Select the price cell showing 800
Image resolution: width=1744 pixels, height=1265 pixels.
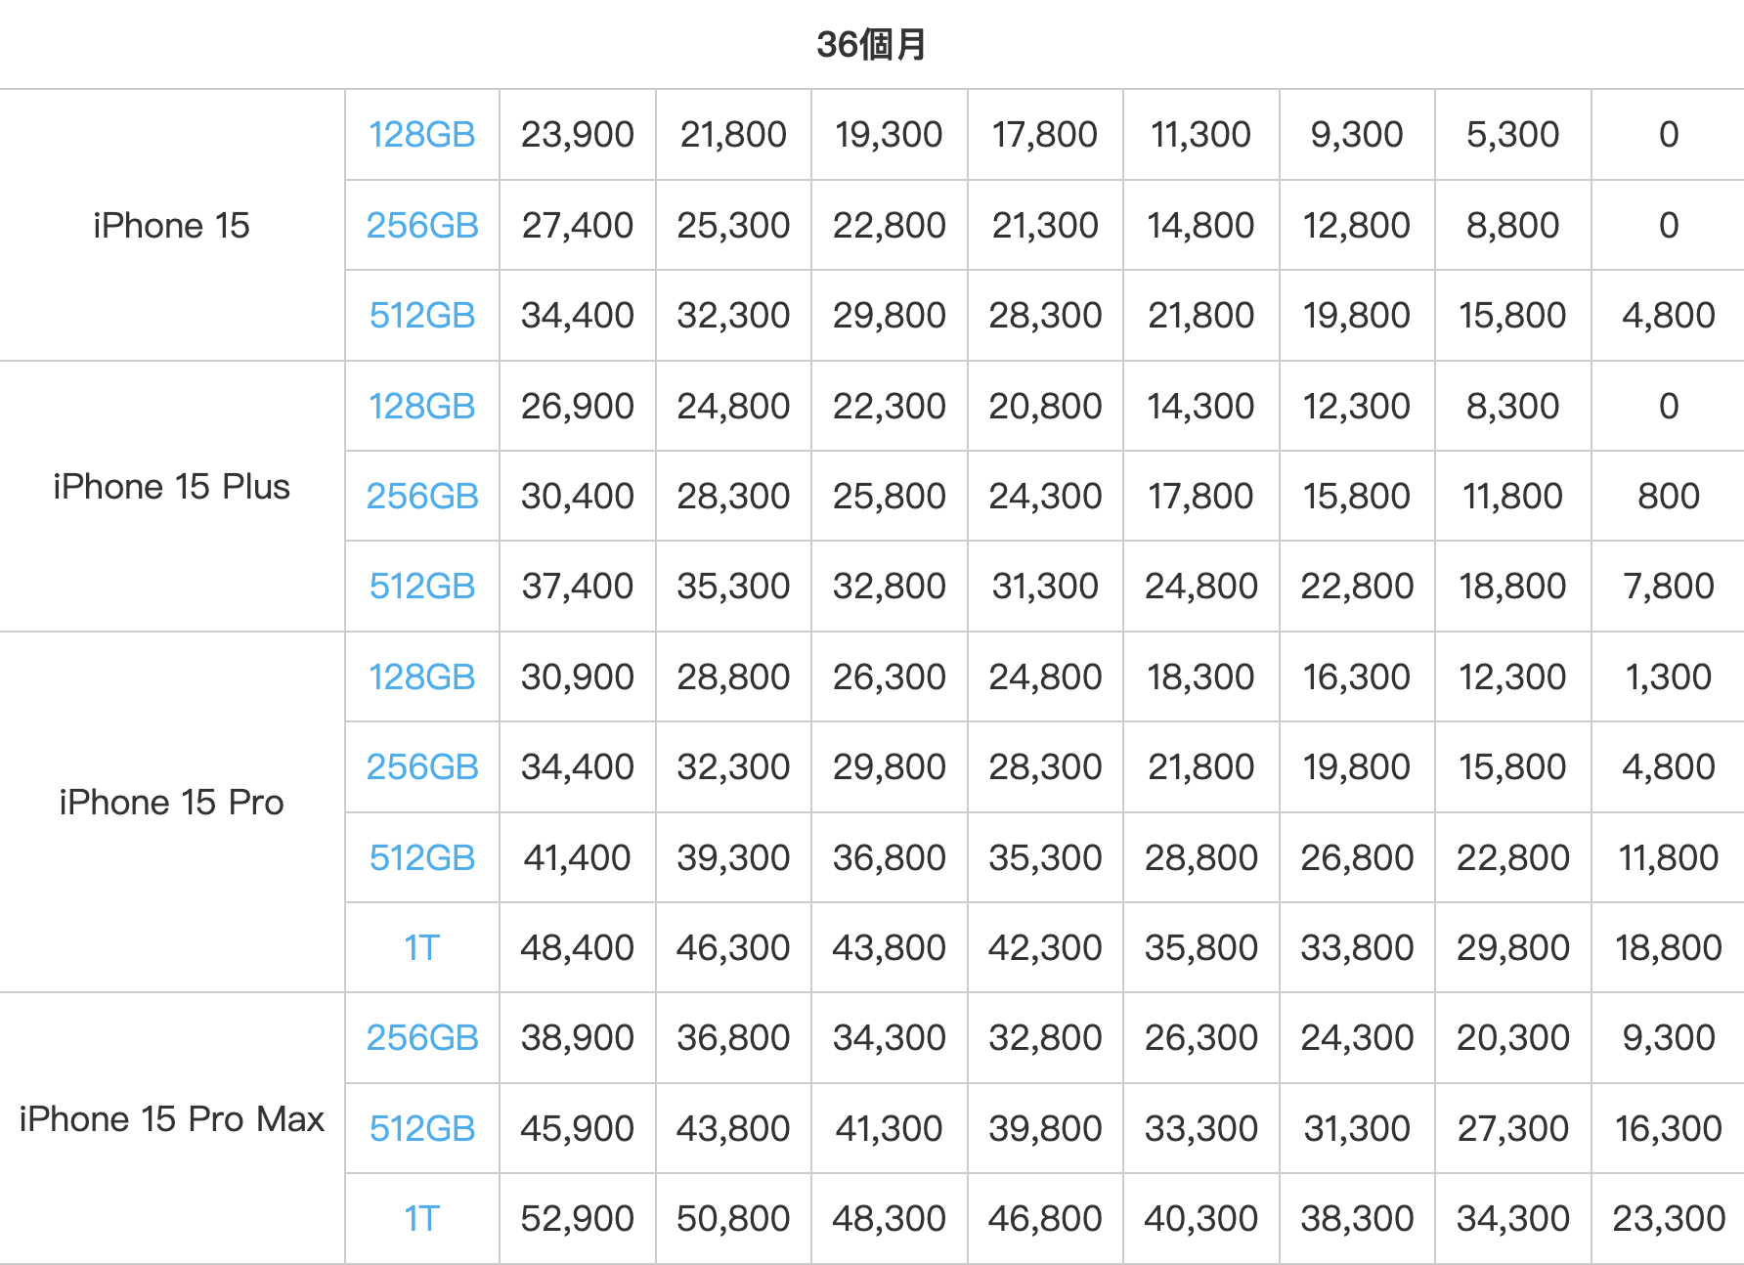[x=1668, y=497]
